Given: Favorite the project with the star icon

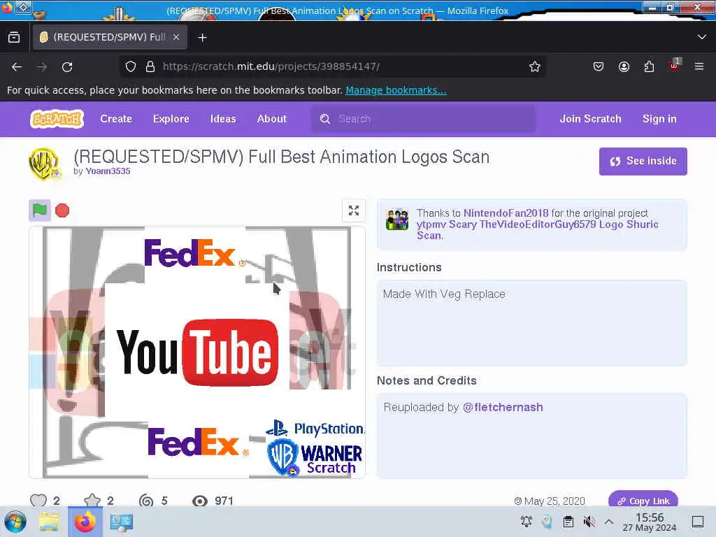Looking at the screenshot, I should coord(92,501).
